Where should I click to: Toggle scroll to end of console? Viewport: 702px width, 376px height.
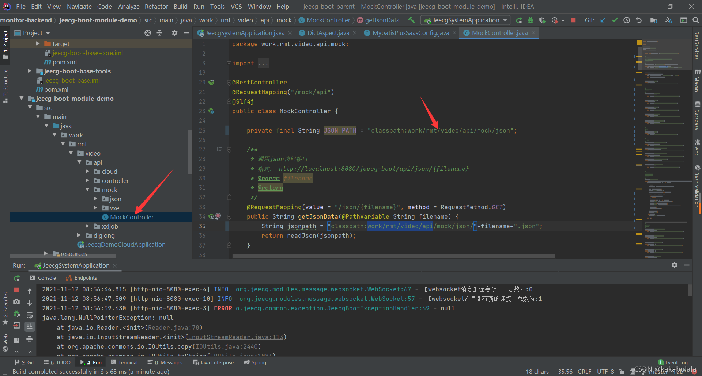click(30, 327)
